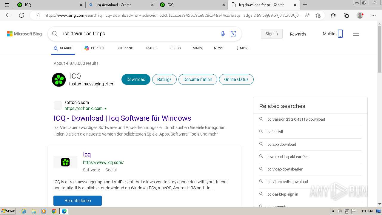The image size is (382, 215).
Task: Open the NEWS tab
Action: pyautogui.click(x=218, y=48)
